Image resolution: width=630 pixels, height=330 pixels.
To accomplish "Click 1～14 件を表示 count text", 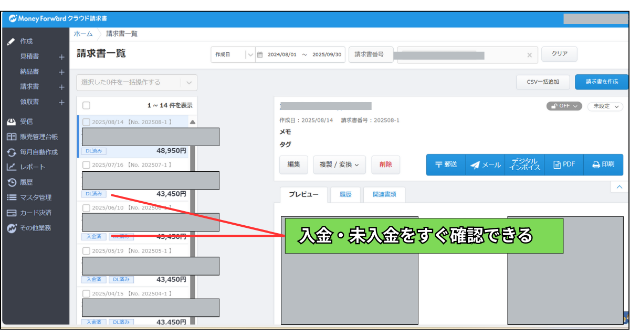I will [x=170, y=105].
